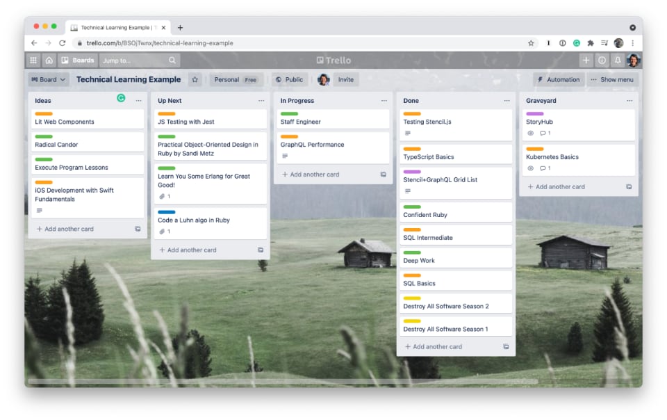Open Execute Program Lessons card
Image resolution: width=667 pixels, height=420 pixels.
point(88,165)
